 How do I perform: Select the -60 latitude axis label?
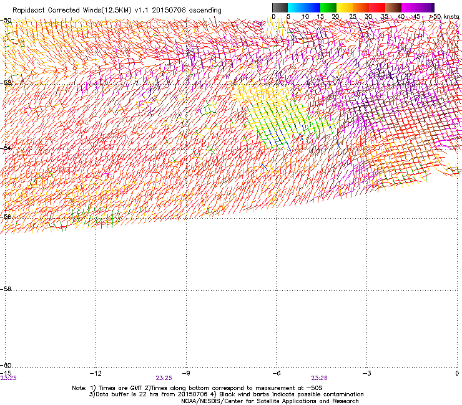(6, 365)
